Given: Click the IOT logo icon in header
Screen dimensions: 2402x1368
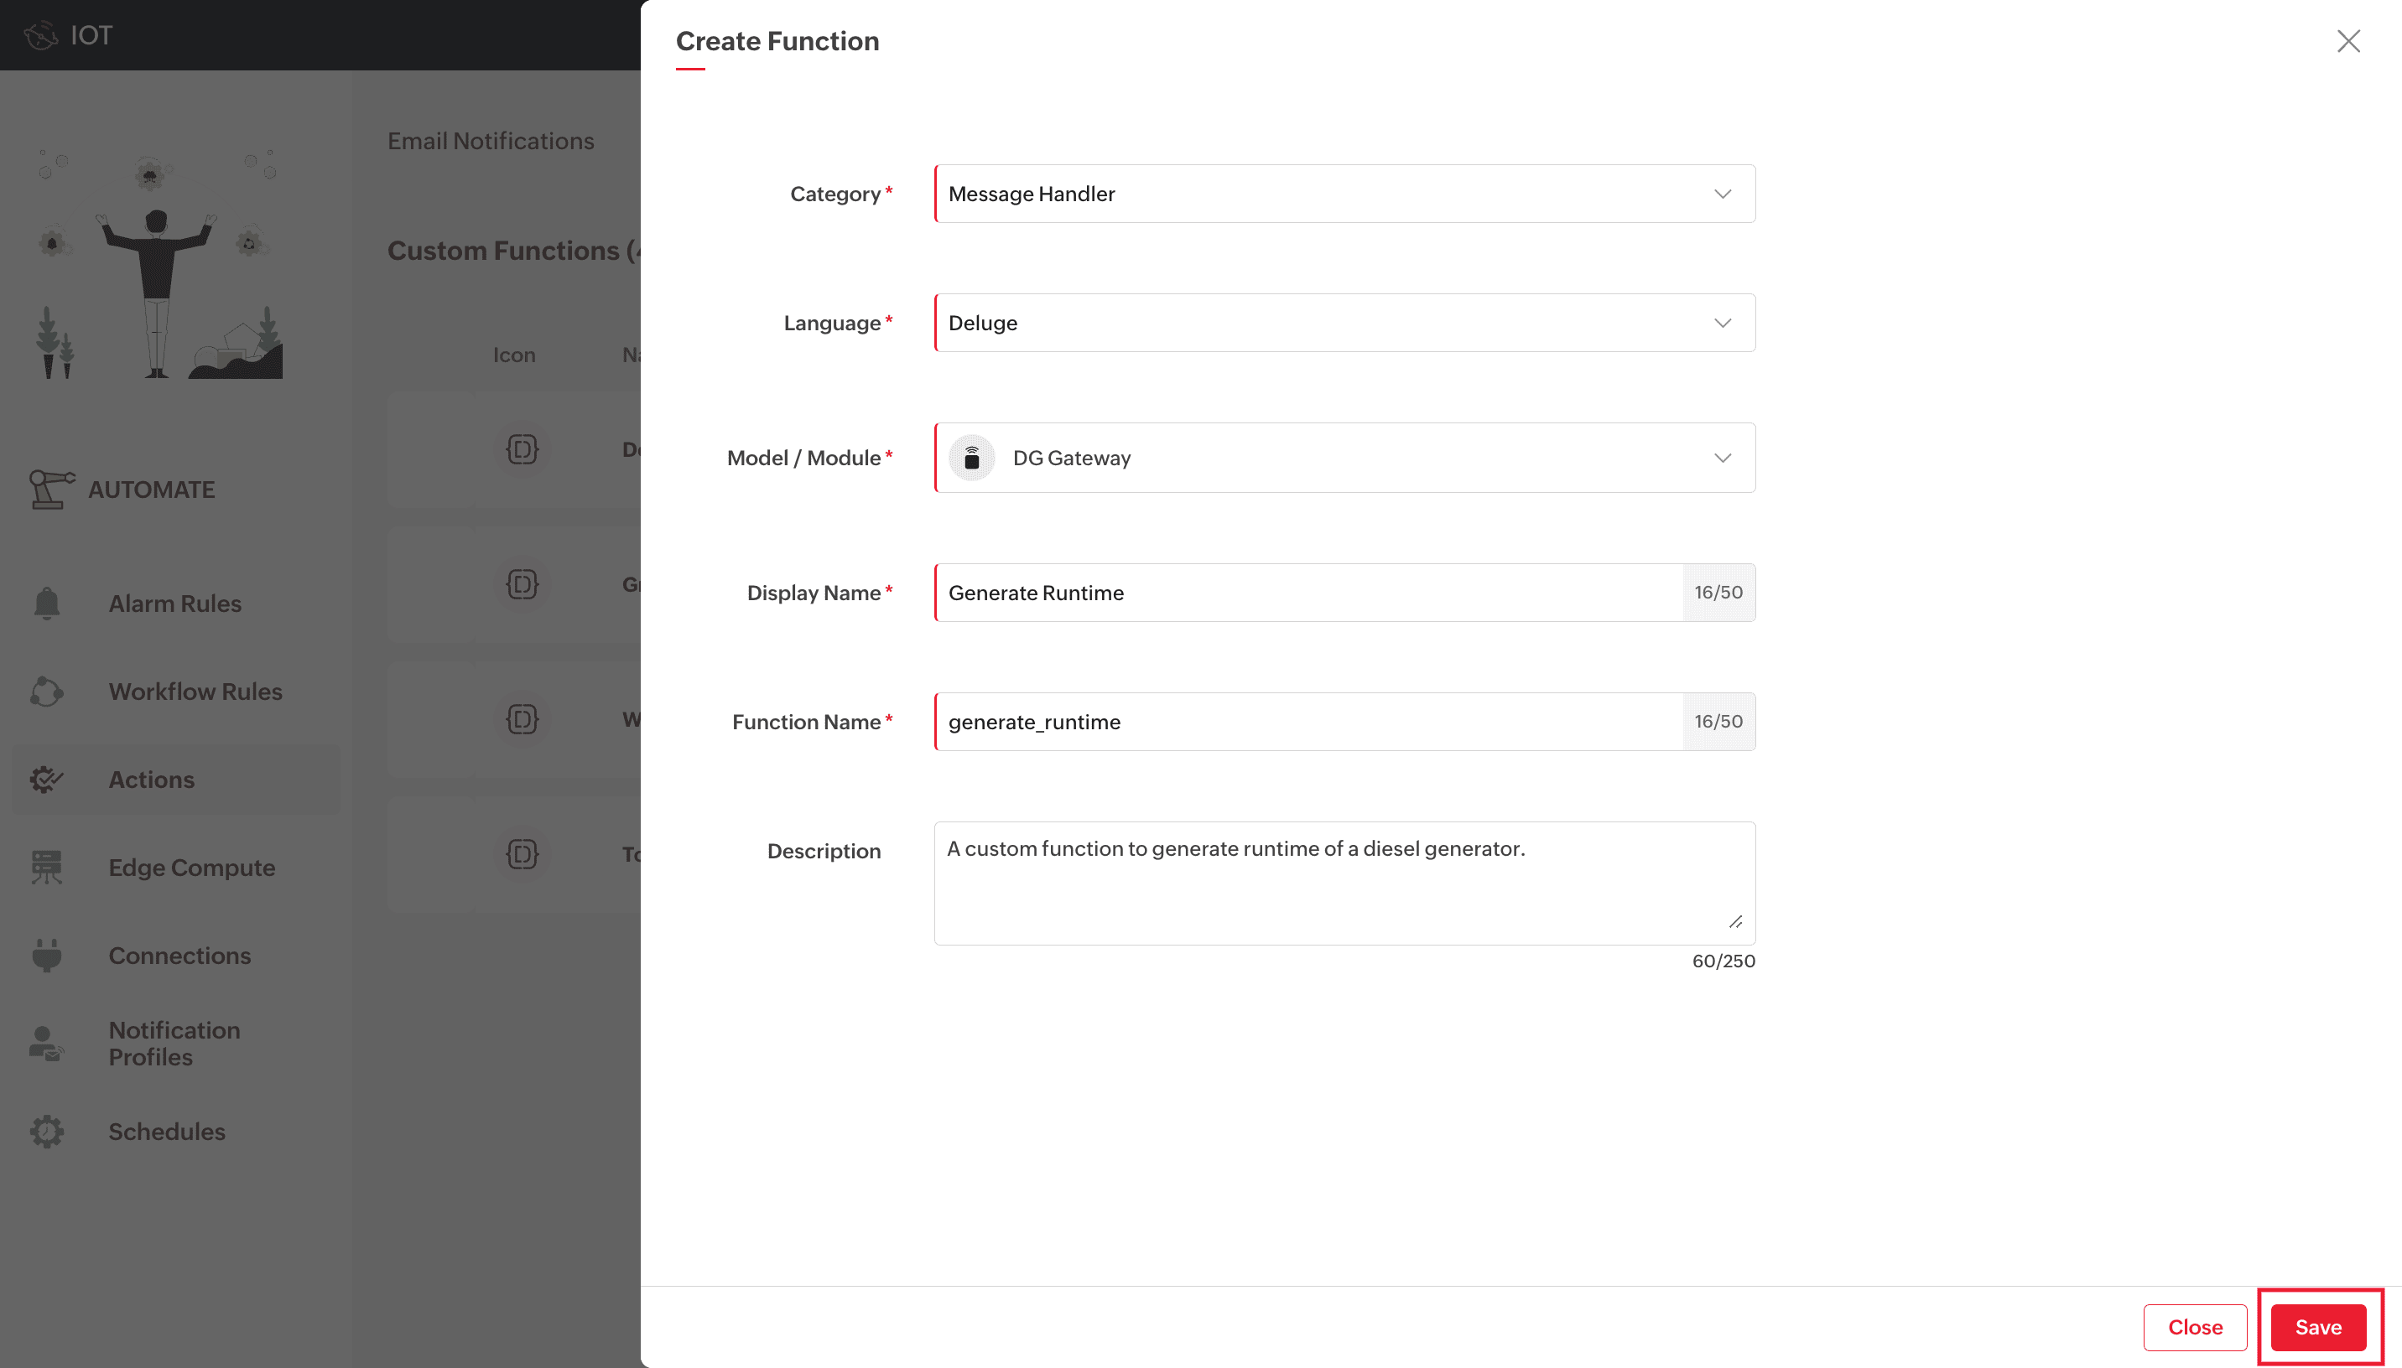Looking at the screenshot, I should tap(40, 36).
